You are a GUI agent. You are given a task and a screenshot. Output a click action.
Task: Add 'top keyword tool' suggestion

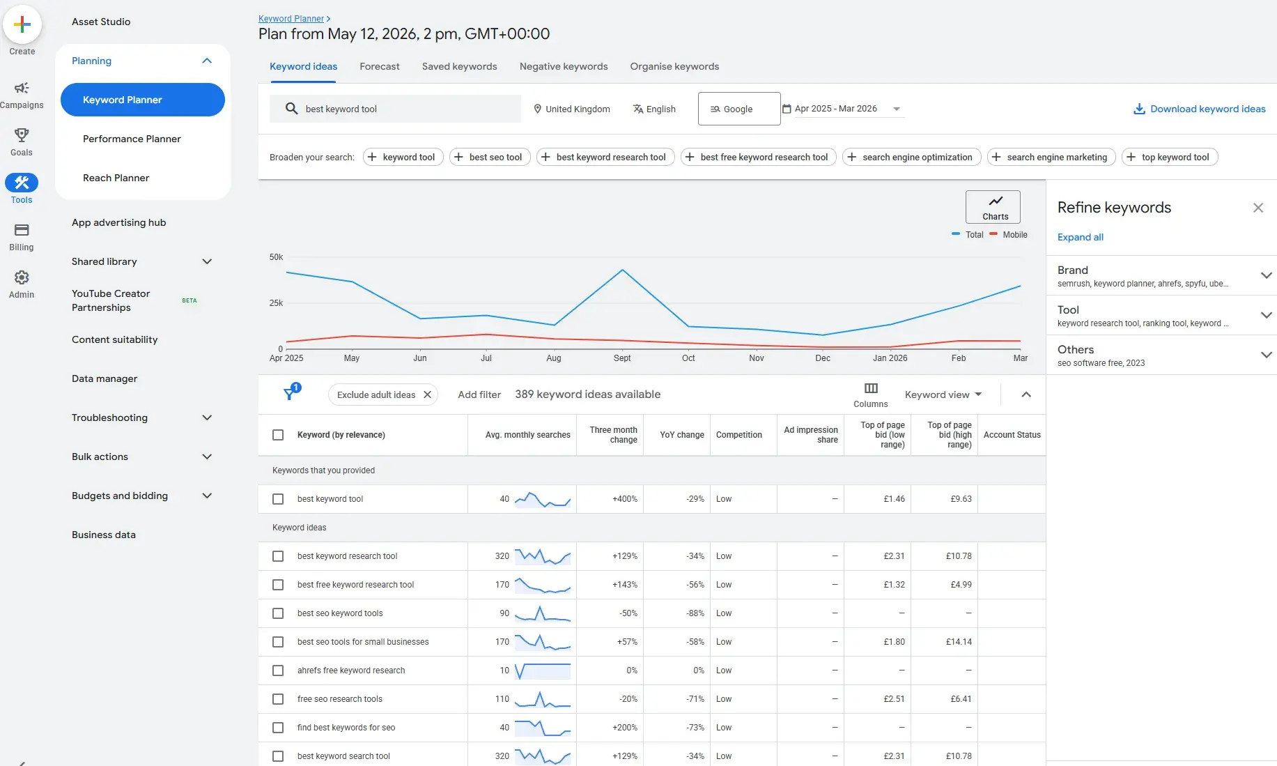point(1170,157)
